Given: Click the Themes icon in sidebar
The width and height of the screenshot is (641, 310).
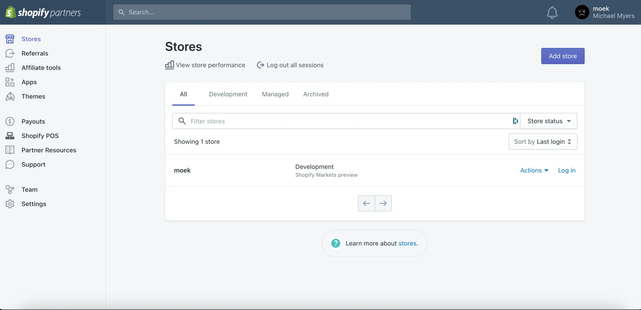Looking at the screenshot, I should click(10, 97).
